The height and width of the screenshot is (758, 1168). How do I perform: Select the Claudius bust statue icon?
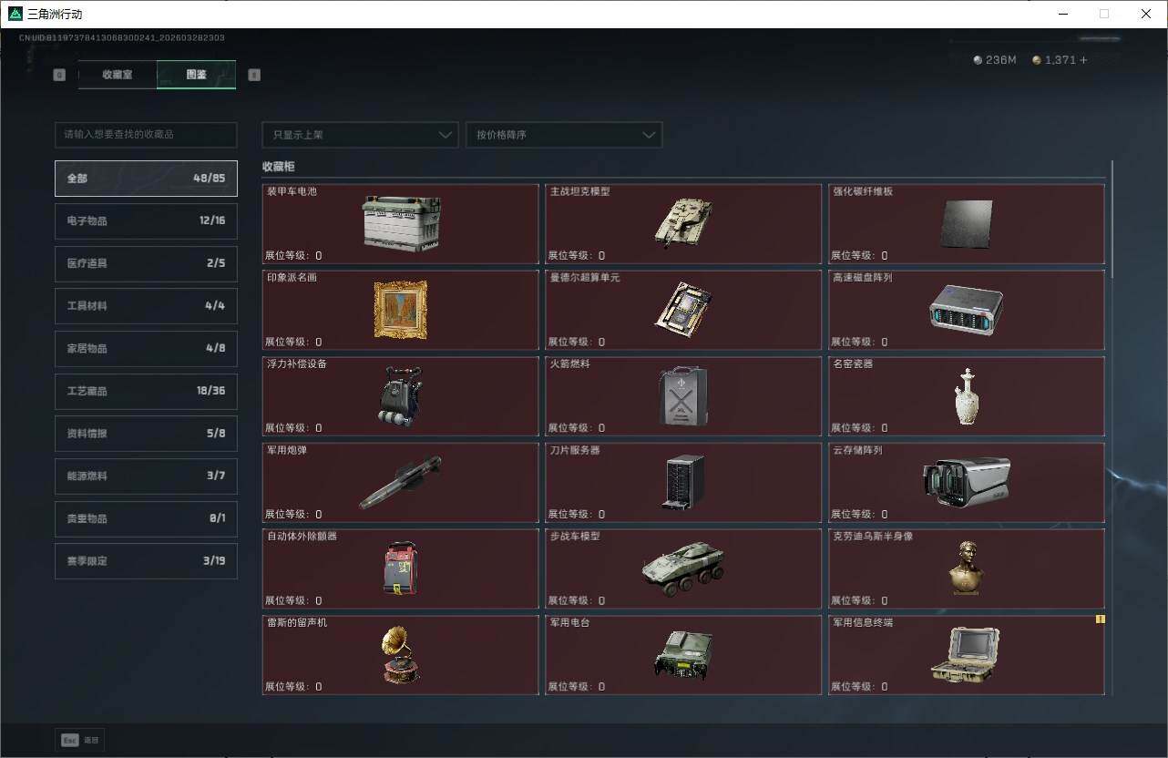[965, 568]
